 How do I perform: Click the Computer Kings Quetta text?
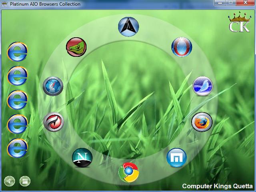pyautogui.click(x=217, y=186)
